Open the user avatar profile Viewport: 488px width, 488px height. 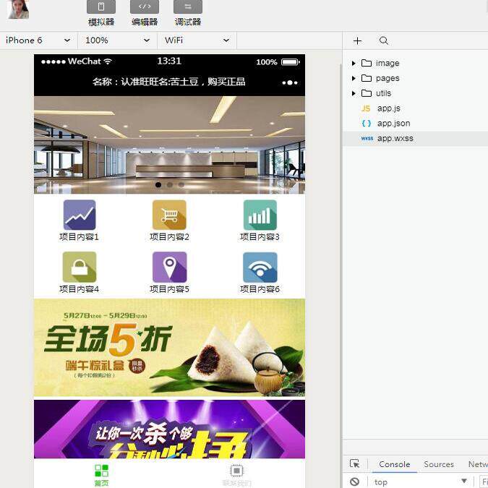coord(18,9)
